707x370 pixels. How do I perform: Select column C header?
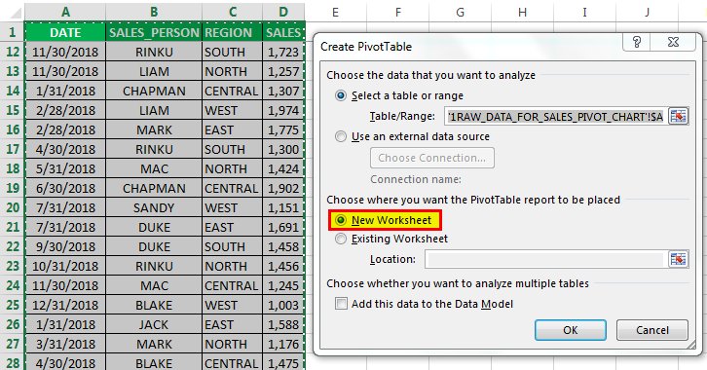(232, 12)
